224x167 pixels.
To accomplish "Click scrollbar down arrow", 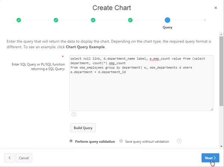I will pos(221,146).
